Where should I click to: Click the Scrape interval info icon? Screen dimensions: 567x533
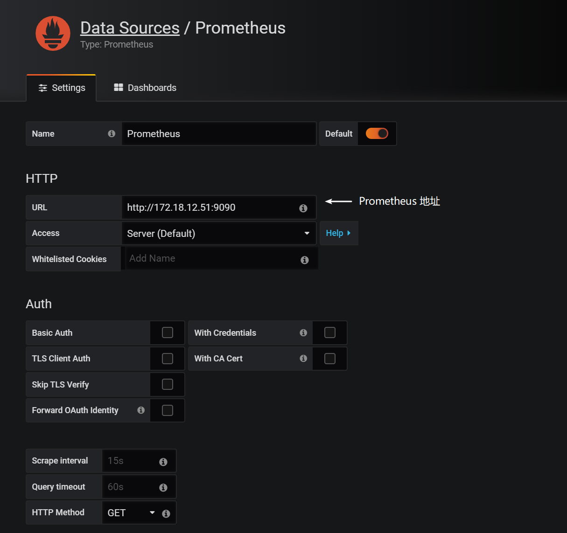(x=163, y=462)
